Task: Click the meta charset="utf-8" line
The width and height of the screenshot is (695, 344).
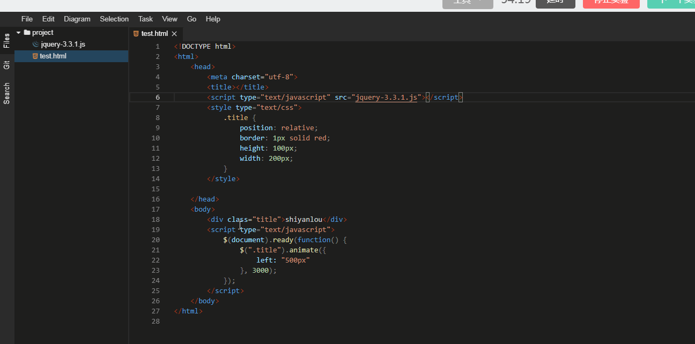Action: coord(252,77)
